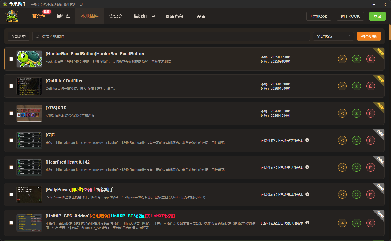This screenshot has width=391, height=241.
Task: Focus the 搜索本地插件 search field
Action: pyautogui.click(x=171, y=36)
